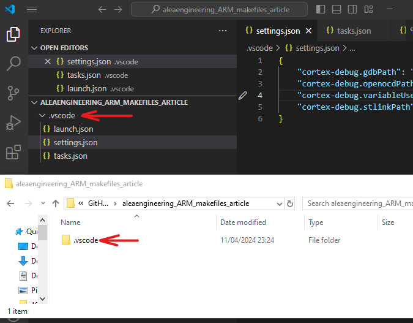The width and height of the screenshot is (413, 323).
Task: Select the .vscode folder in File Explorer
Action: (x=85, y=240)
